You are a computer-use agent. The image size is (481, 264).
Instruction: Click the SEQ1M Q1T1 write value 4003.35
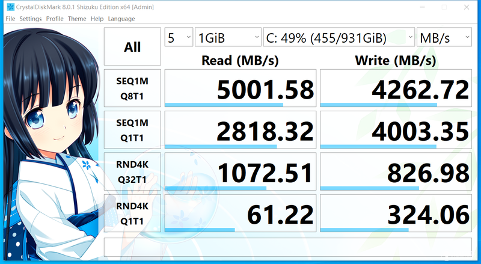(x=396, y=130)
